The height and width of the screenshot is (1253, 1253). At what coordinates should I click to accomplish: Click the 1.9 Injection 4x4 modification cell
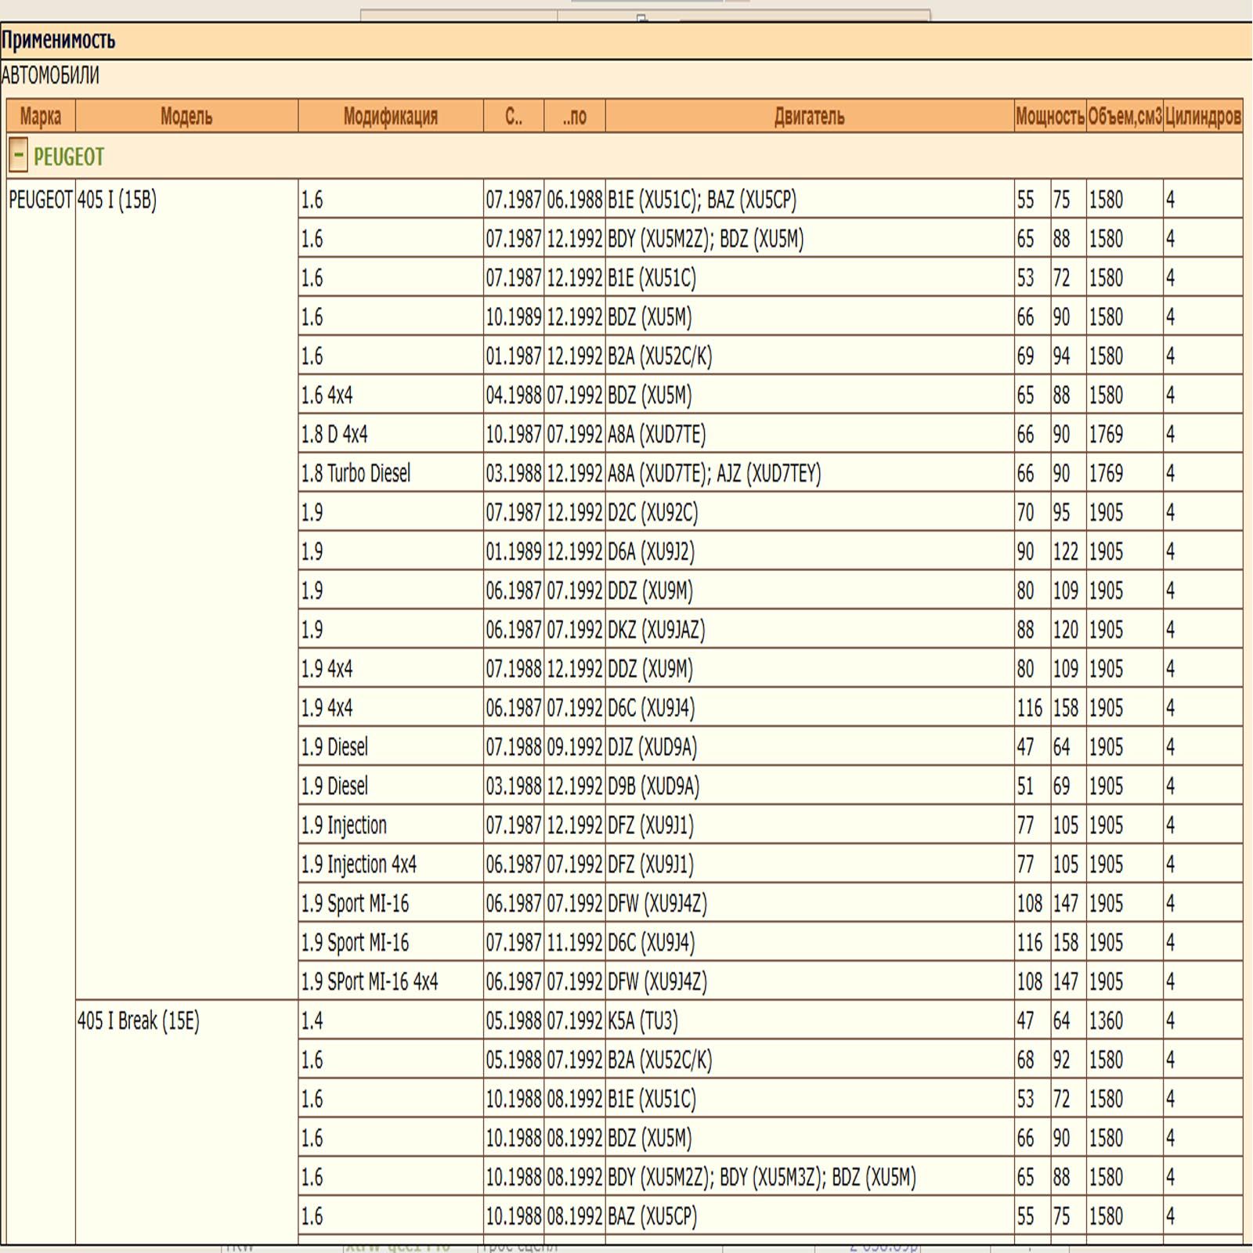pyautogui.click(x=359, y=865)
